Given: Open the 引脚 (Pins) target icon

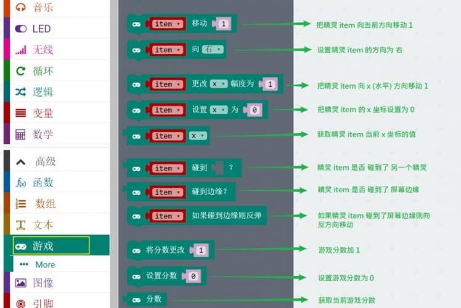Looking at the screenshot, I should pyautogui.click(x=21, y=303).
